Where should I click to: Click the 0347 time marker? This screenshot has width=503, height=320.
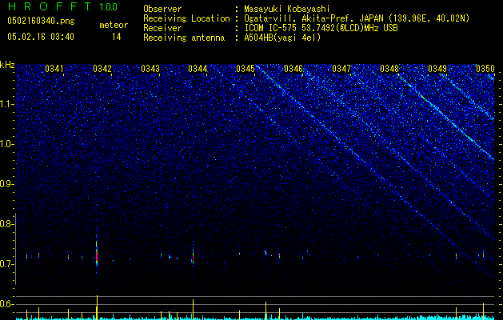(341, 69)
